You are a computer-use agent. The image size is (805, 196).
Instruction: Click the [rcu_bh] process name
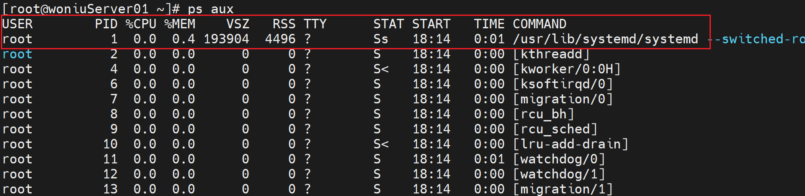pyautogui.click(x=544, y=114)
